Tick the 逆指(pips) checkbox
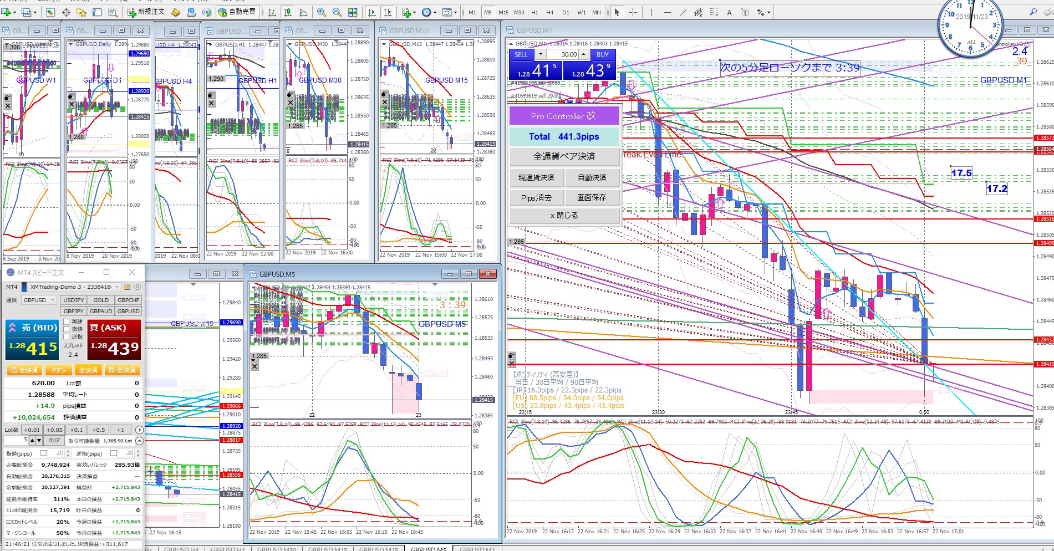The height and width of the screenshot is (551, 1054). point(114,453)
